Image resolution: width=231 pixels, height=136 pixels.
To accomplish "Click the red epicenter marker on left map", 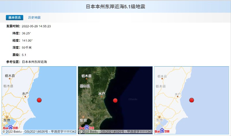I will (39, 100).
